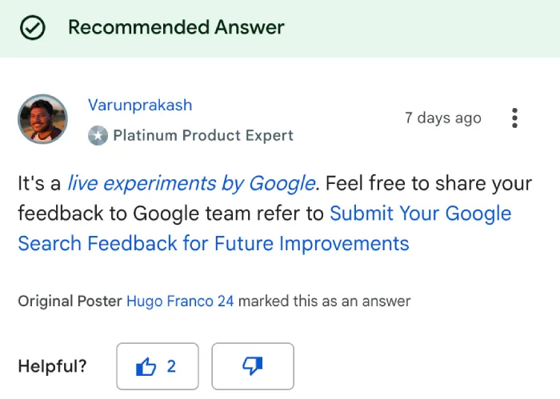Click the thumbs down helpful button
Screen dimensions: 560x399
point(253,366)
